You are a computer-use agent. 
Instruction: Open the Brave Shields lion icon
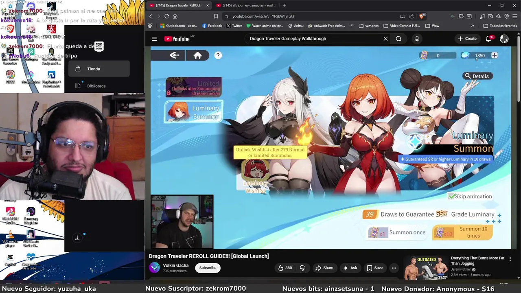(422, 16)
